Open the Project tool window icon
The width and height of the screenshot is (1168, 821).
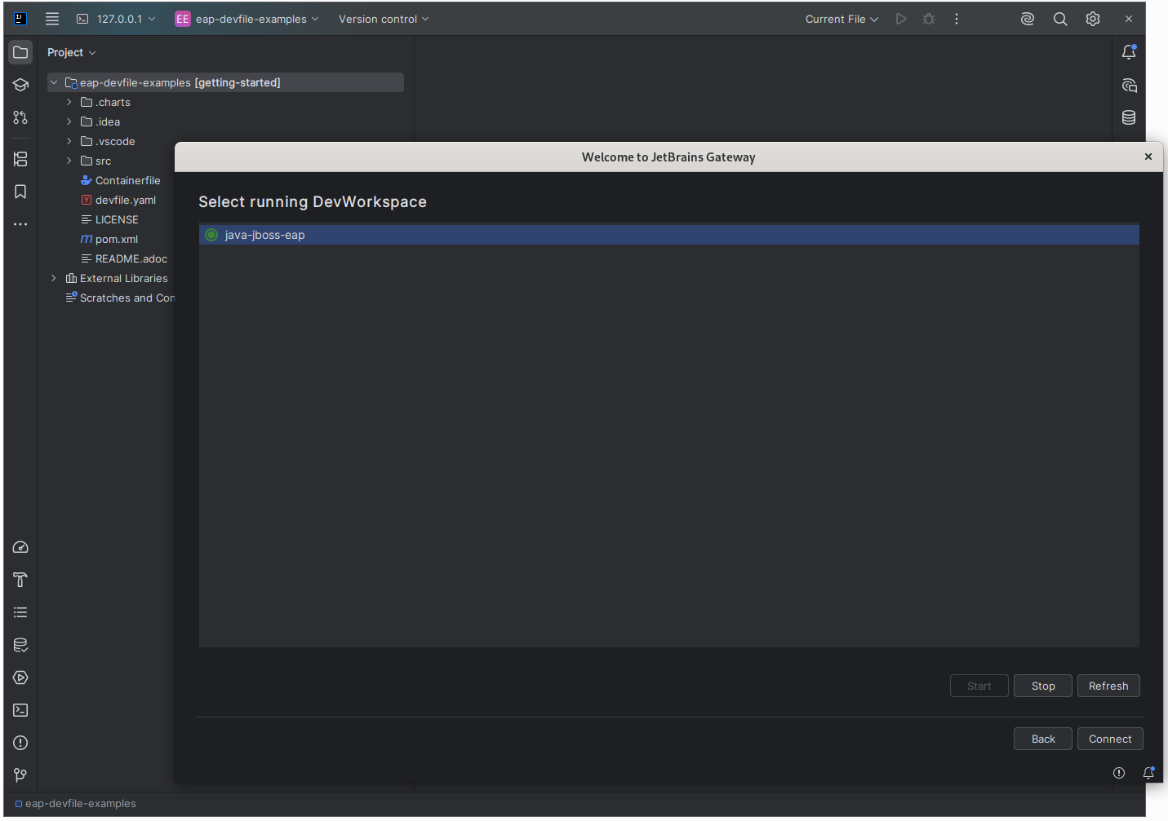[x=20, y=52]
